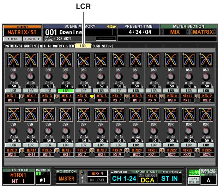Click the MX 9 field in MIX SECTION
Image resolution: width=218 pixels, height=186 pixels.
coord(97,174)
